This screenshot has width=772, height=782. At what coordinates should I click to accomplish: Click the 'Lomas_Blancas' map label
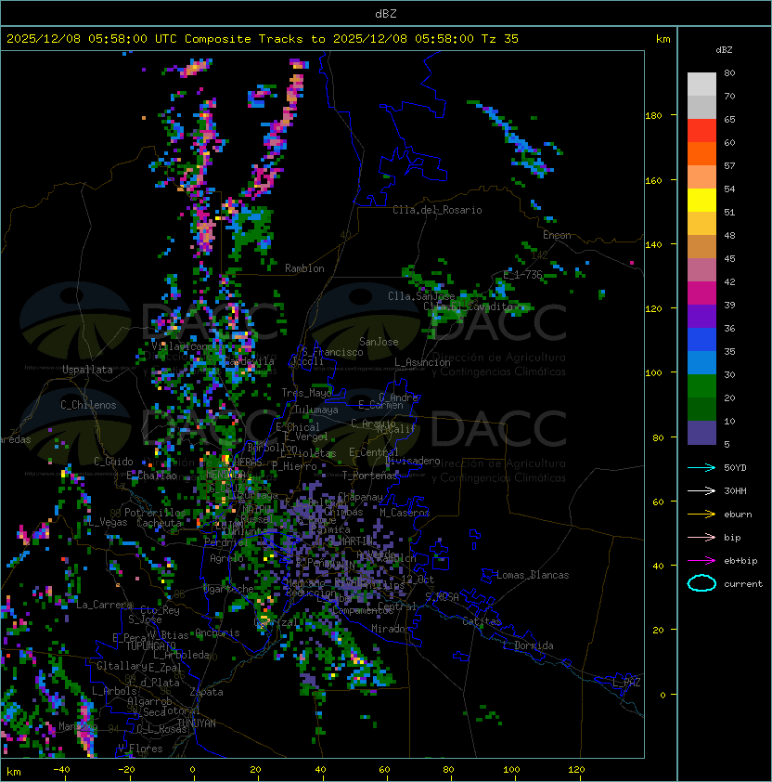(x=533, y=575)
